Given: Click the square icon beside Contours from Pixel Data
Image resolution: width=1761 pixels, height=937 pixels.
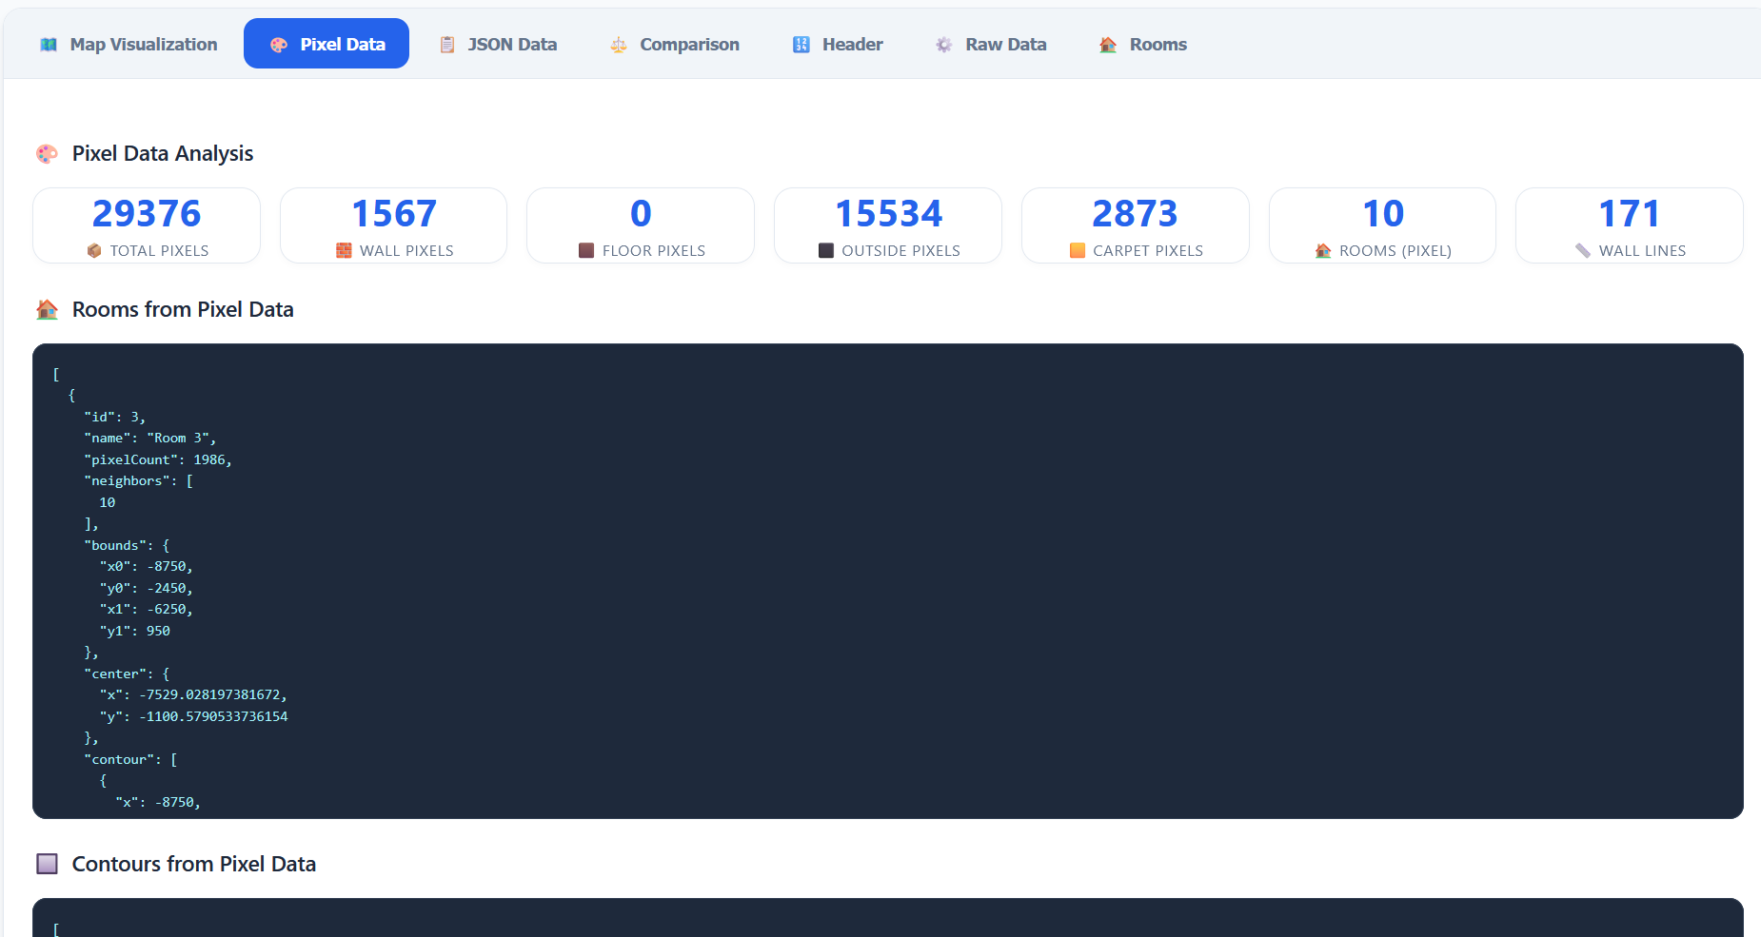Looking at the screenshot, I should coord(47,864).
